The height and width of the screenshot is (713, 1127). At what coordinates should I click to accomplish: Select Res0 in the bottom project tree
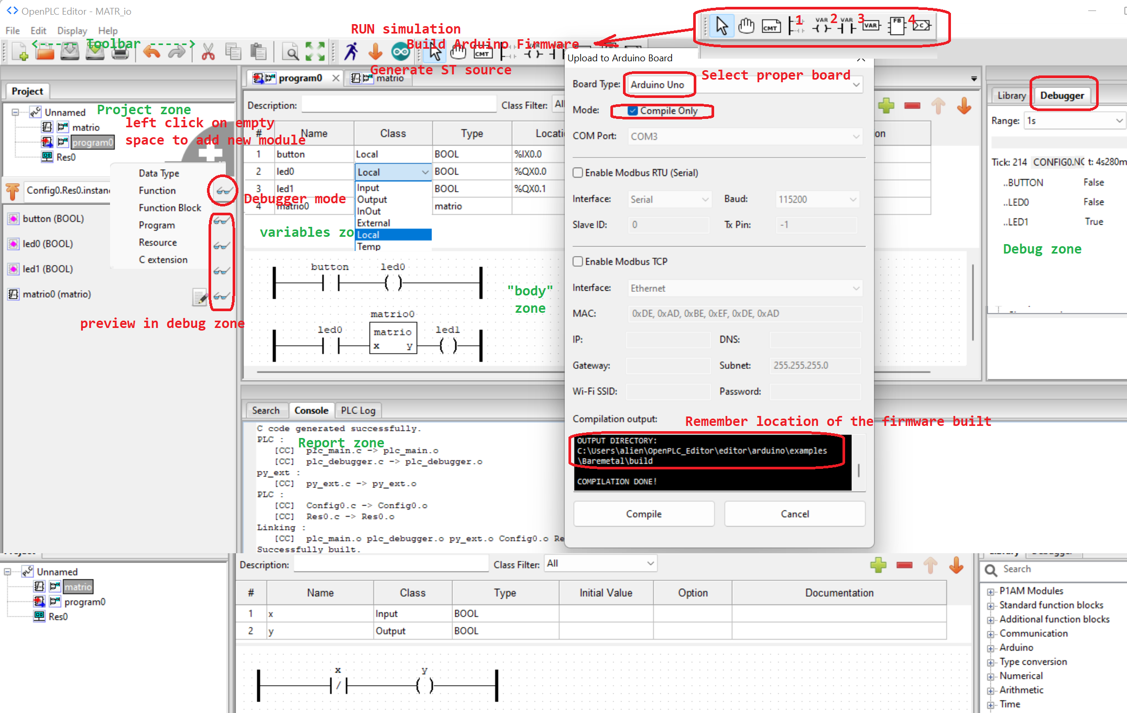(58, 617)
